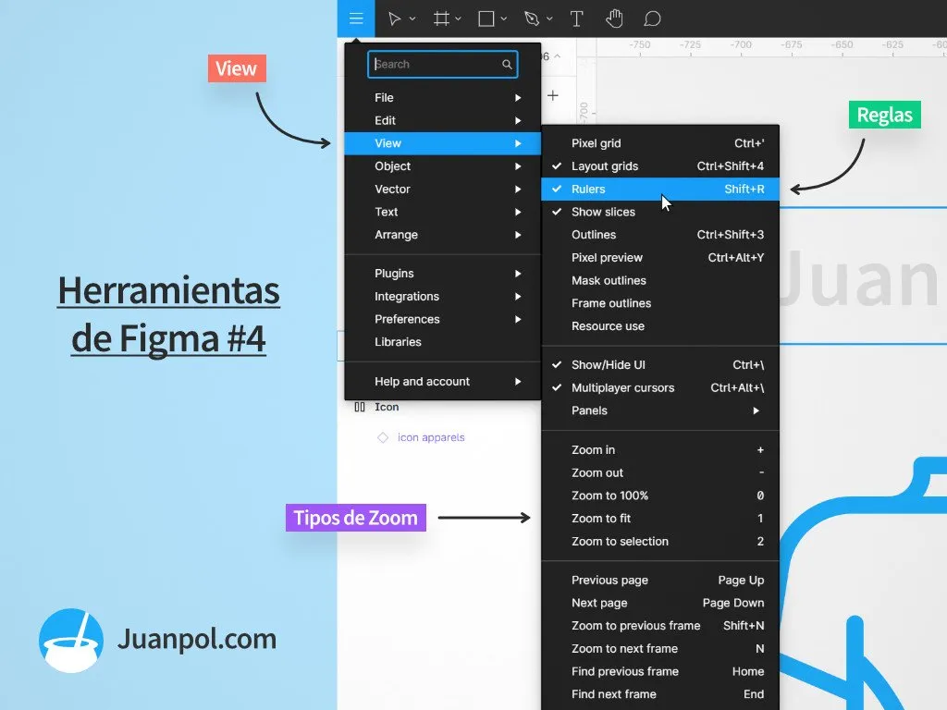Open the Arrange submenu

[443, 235]
